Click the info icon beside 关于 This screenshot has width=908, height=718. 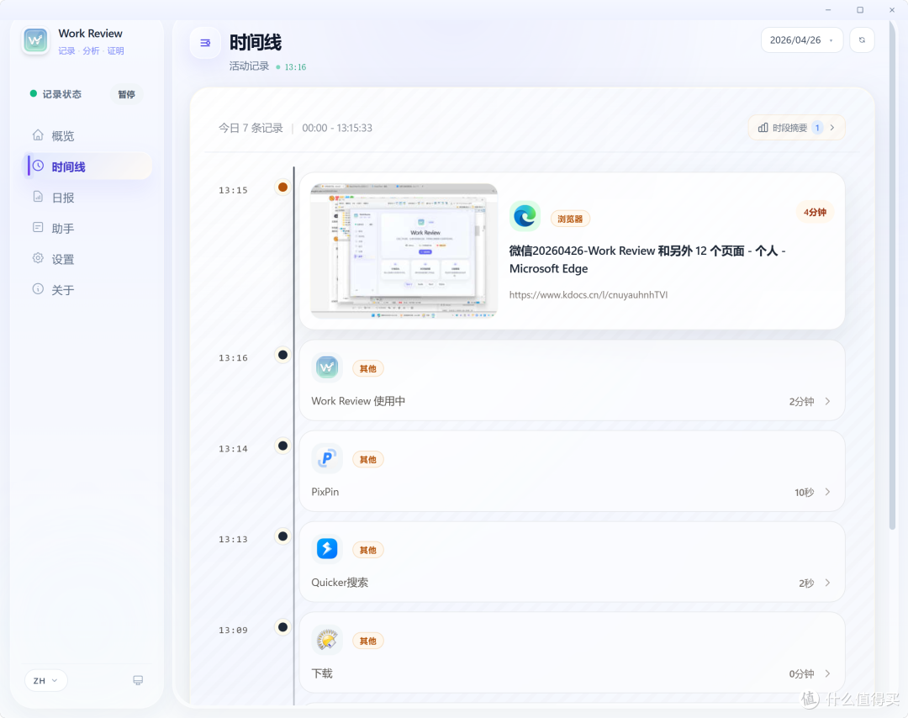[38, 289]
